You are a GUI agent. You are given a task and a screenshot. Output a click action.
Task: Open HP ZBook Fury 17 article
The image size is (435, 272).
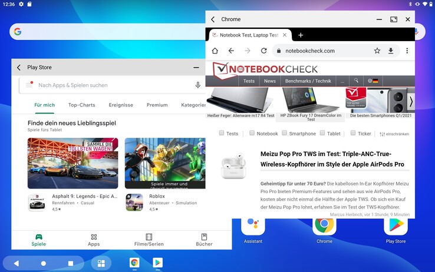(x=311, y=104)
